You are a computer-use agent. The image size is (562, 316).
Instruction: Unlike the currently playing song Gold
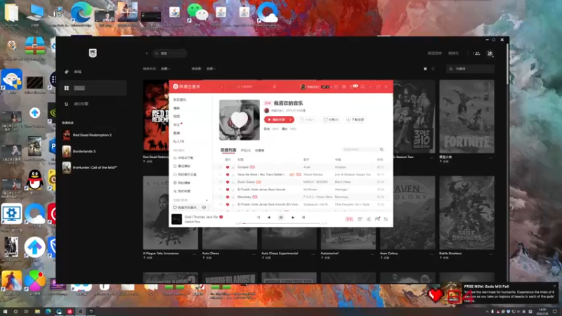point(221,217)
